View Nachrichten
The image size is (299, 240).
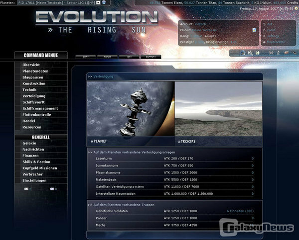pyautogui.click(x=33, y=150)
